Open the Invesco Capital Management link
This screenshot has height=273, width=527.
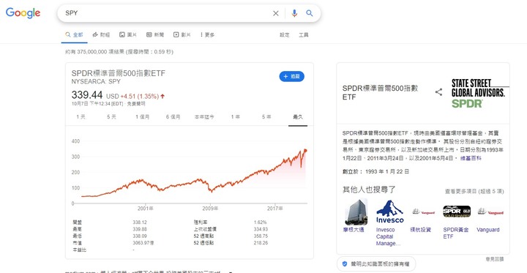388,236
